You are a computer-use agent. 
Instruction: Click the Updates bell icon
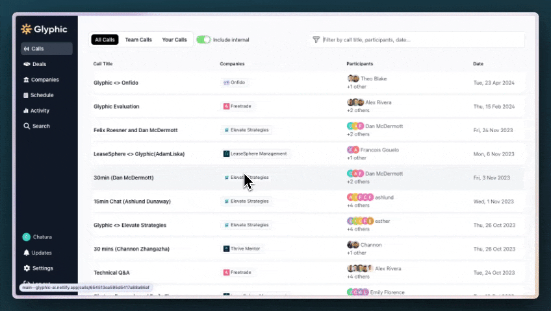27,253
